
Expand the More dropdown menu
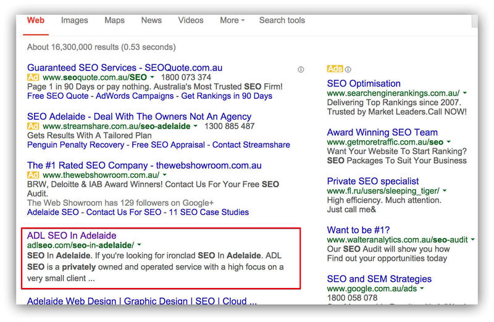tap(232, 20)
